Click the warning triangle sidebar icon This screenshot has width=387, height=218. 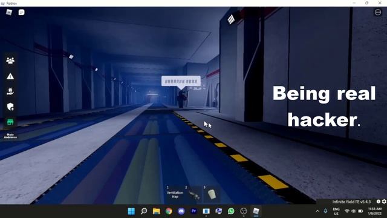(10, 76)
